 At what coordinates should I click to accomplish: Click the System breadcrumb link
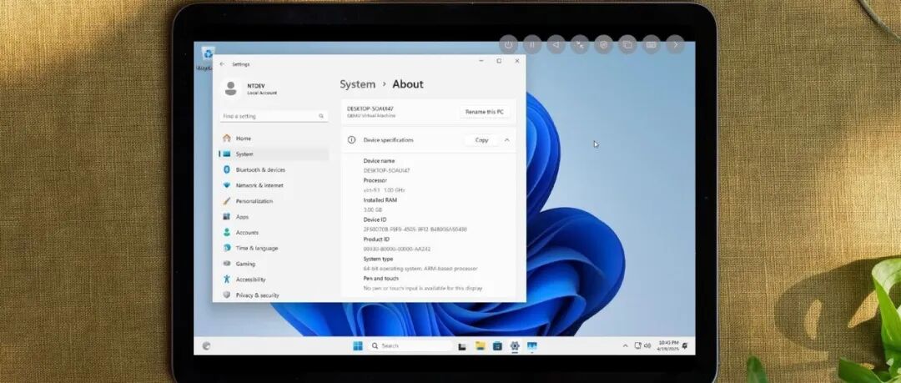[x=357, y=84]
